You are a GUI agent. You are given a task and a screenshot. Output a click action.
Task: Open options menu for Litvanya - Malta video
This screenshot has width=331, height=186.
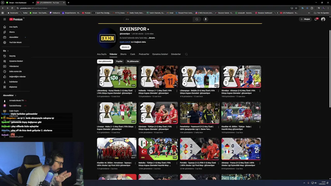pos(135,127)
